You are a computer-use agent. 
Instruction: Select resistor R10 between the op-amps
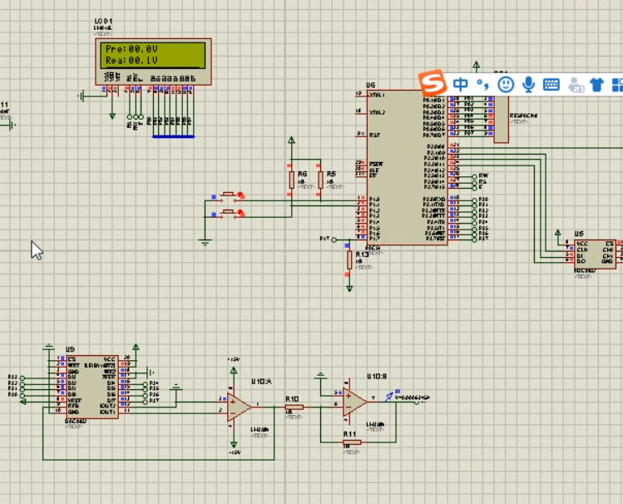point(294,407)
